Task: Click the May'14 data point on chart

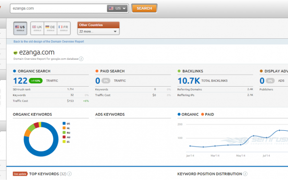Action: (240, 145)
